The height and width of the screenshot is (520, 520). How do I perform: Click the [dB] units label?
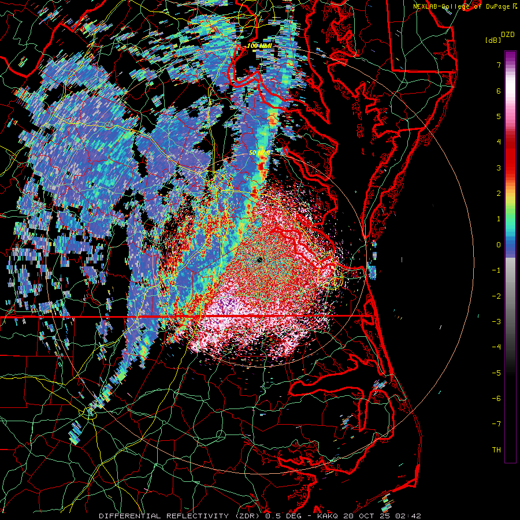493,40
